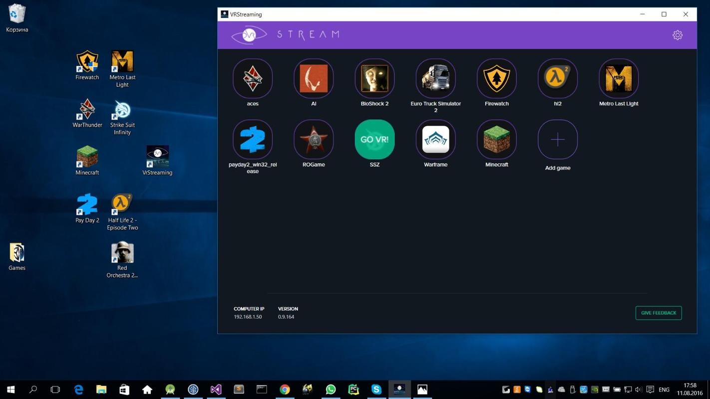
Task: Select the Red Orchestra 2 desktop shortcut
Action: 122,260
